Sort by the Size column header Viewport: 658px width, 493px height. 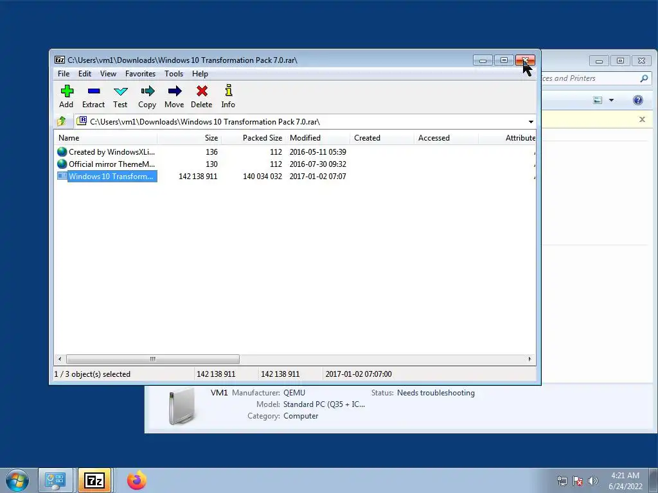tap(190, 138)
